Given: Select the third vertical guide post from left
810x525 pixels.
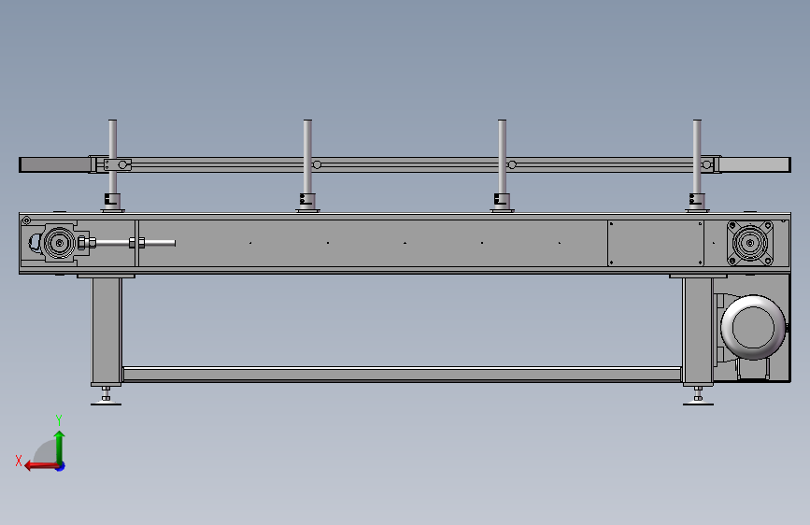Looking at the screenshot, I should [x=502, y=158].
